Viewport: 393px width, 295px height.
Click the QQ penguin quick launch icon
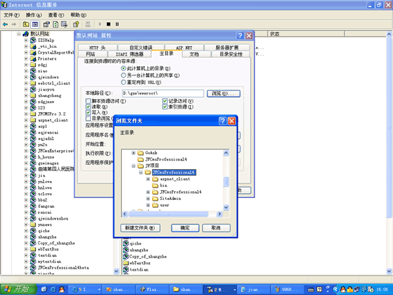[x=62, y=290]
